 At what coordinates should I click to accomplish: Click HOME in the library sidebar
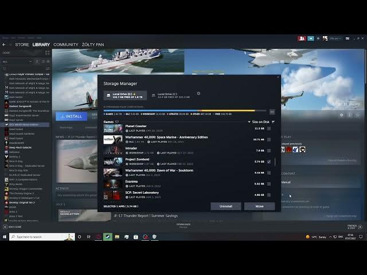[6, 53]
